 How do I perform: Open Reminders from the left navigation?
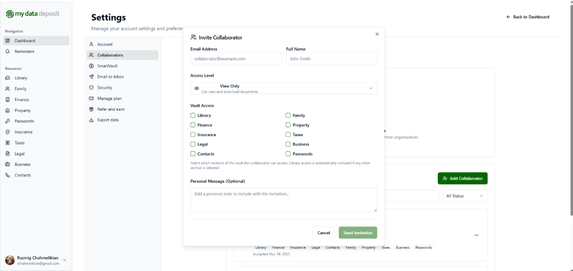point(36,52)
